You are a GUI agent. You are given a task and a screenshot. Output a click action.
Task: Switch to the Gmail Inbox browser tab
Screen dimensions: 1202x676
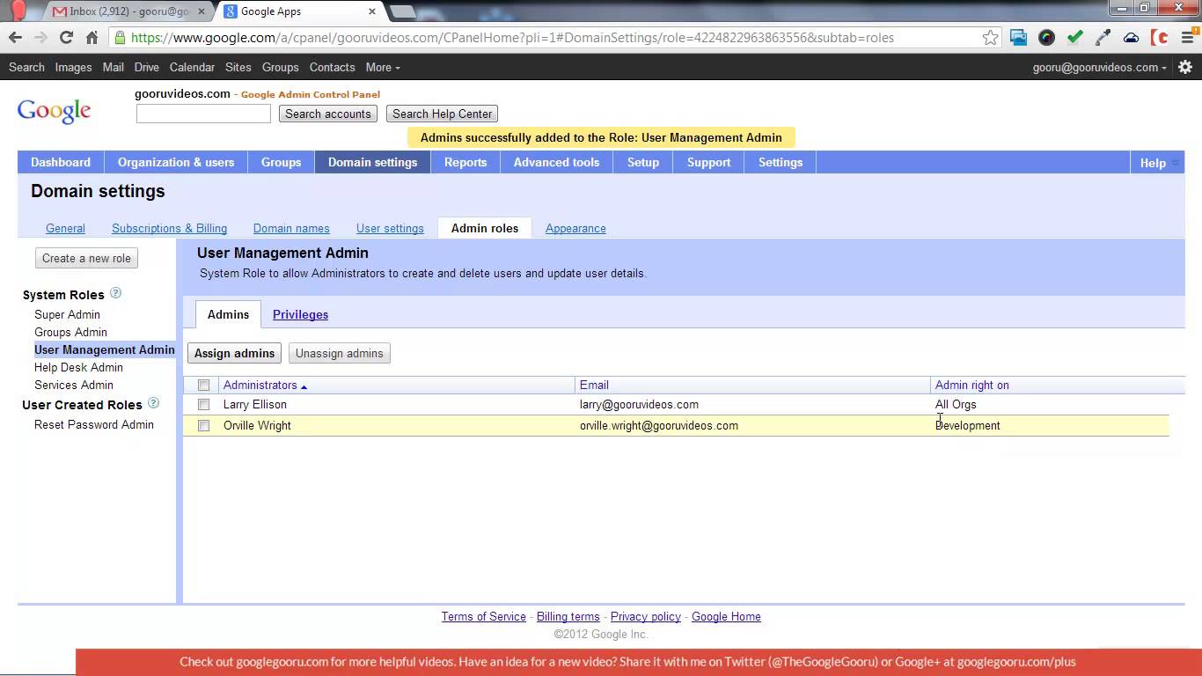click(x=127, y=11)
